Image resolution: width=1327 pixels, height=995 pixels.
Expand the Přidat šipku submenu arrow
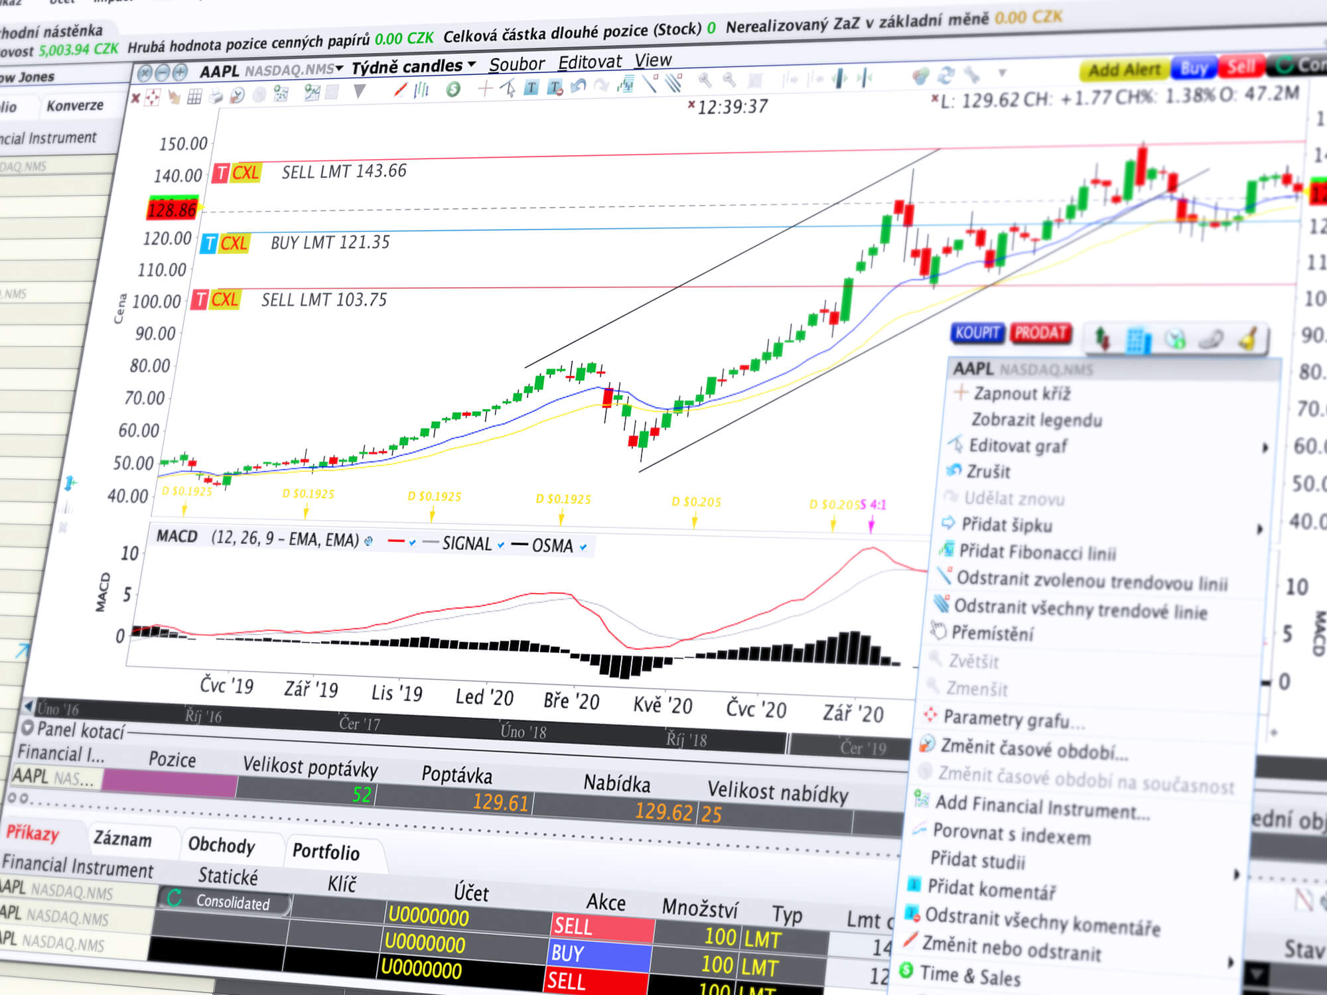pyautogui.click(x=1259, y=529)
